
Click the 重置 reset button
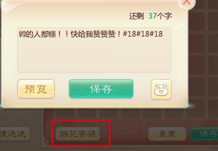167,134
